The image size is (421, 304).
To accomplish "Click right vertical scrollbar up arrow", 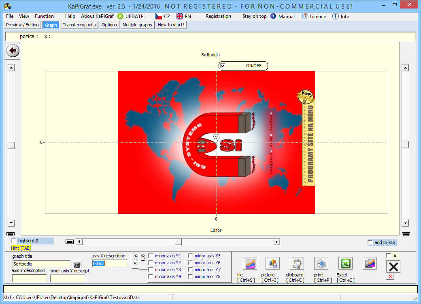I will point(406,68).
